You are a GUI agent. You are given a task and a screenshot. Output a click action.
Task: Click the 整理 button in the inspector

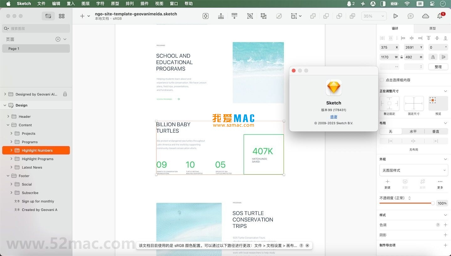coord(438,67)
